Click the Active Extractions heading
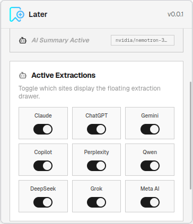 [x=64, y=75]
